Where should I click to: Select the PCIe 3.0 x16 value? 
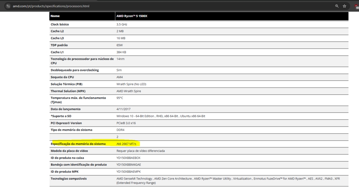127,123
